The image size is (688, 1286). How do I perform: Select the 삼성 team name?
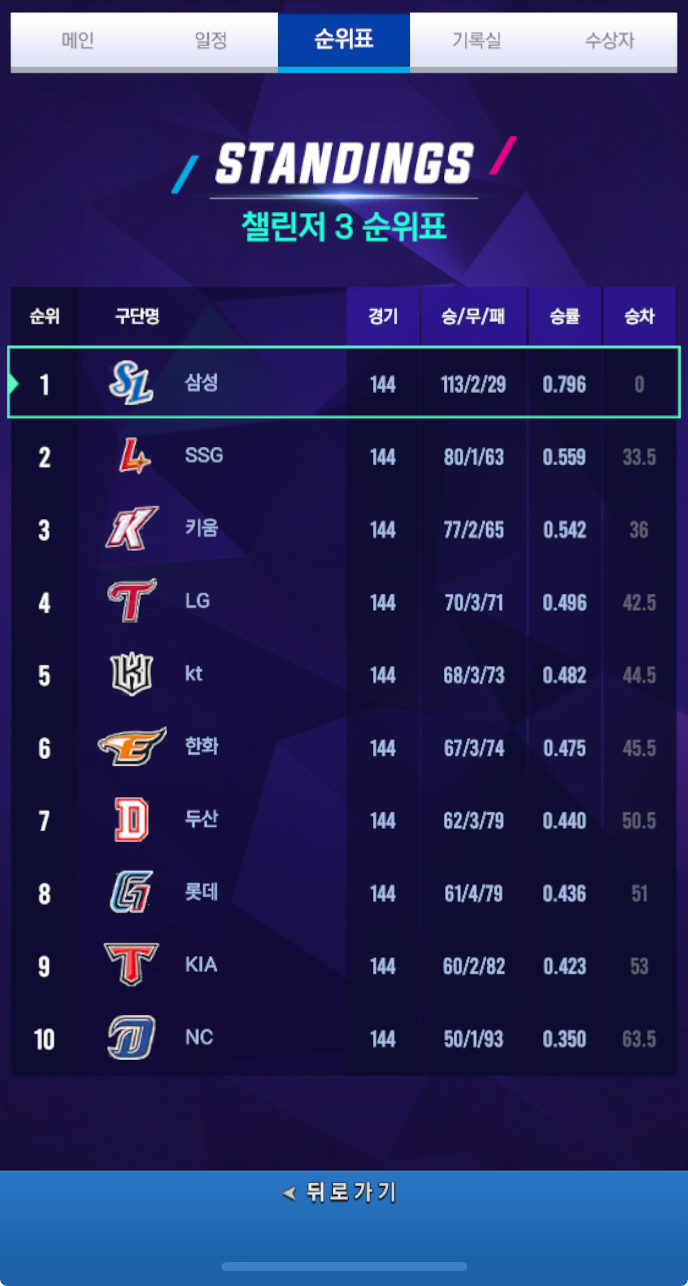(201, 383)
